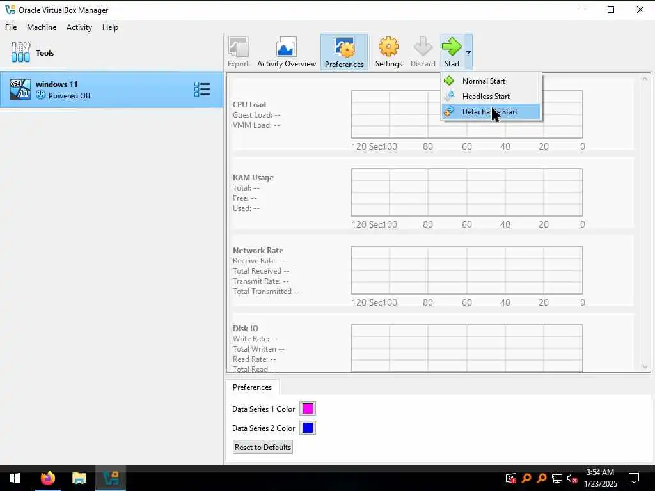Click the windows 11 OS icon

point(20,90)
